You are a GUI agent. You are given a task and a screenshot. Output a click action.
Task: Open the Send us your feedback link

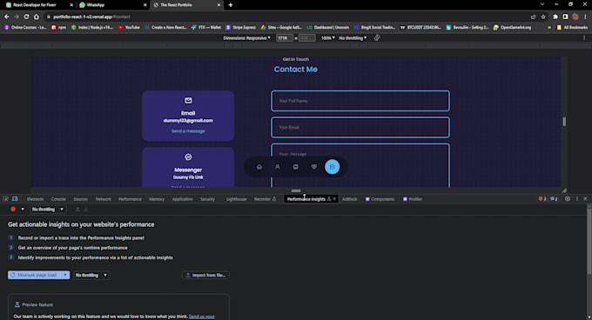coord(202,317)
